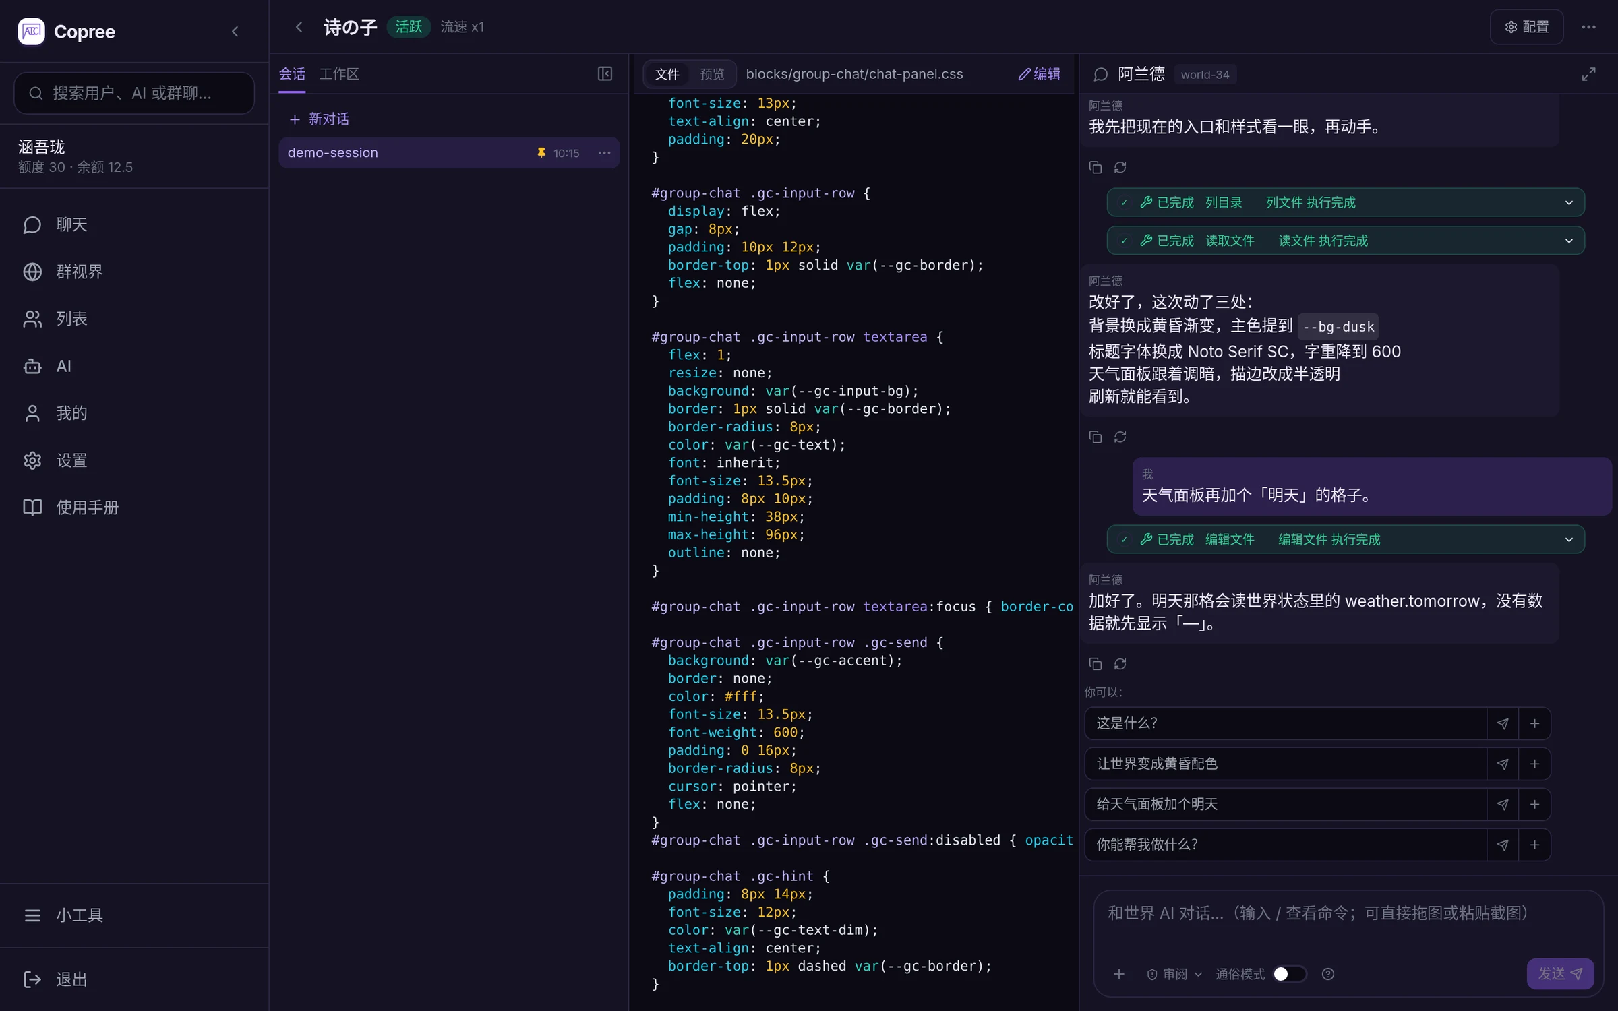The height and width of the screenshot is (1011, 1618).
Task: Open 群视界 in the sidebar
Action: click(134, 272)
